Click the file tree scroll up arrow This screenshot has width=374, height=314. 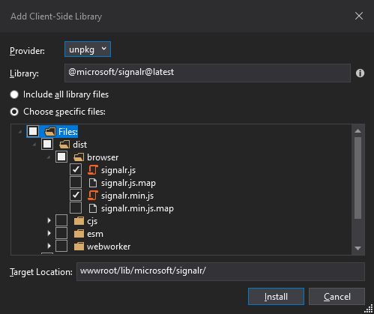click(358, 131)
